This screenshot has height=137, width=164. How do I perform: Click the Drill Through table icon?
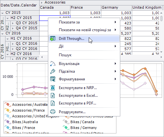coord(53,39)
